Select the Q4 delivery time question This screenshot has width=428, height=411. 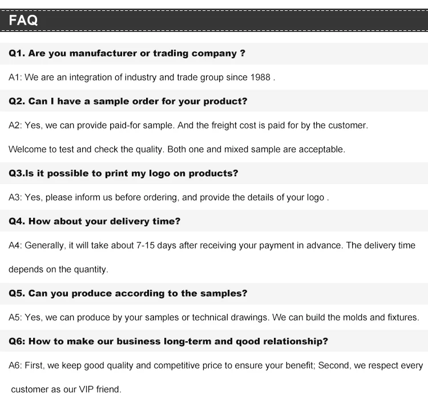pyautogui.click(x=94, y=221)
